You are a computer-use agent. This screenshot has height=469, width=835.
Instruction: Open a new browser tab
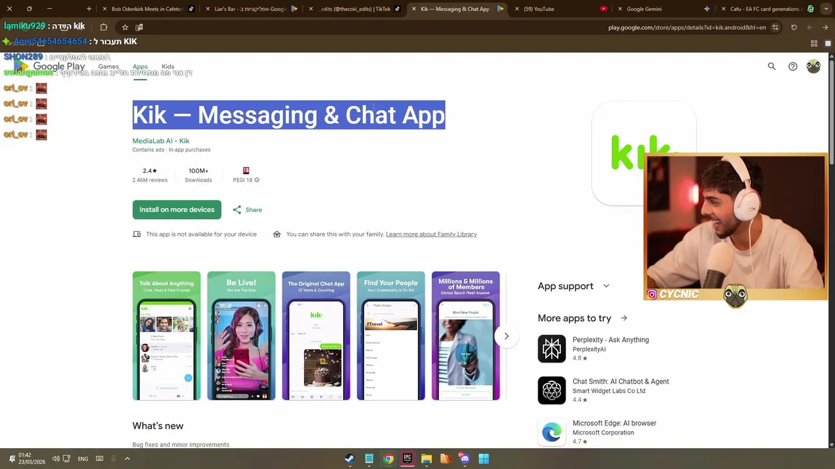click(89, 9)
